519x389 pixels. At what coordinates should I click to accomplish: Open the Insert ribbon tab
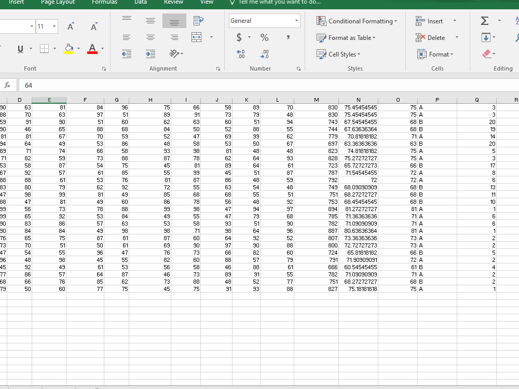[x=16, y=2]
